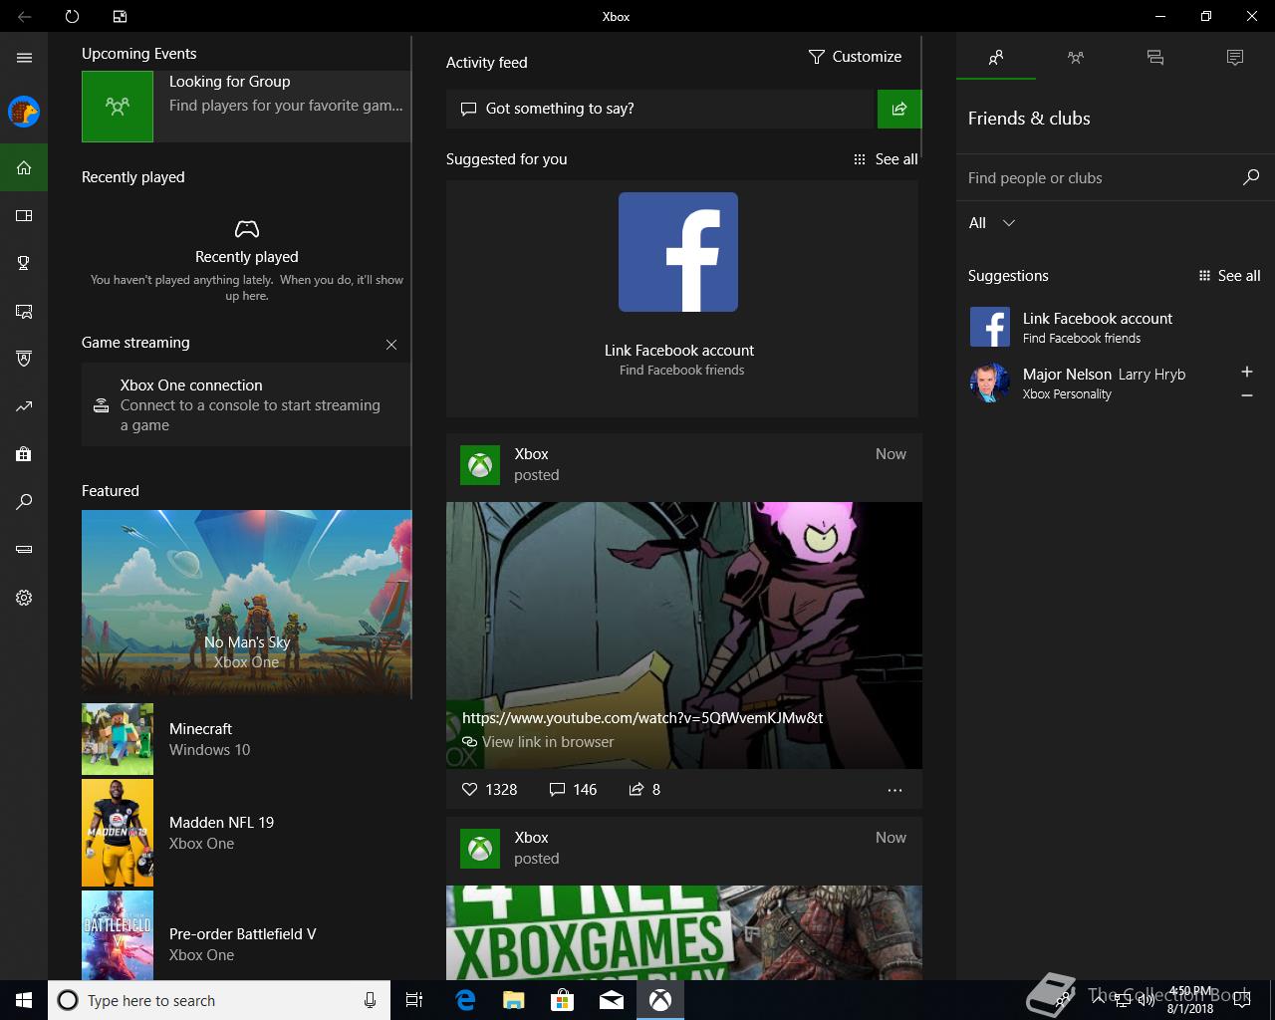Open Game captures sidebar icon
The image size is (1275, 1020).
tap(24, 311)
